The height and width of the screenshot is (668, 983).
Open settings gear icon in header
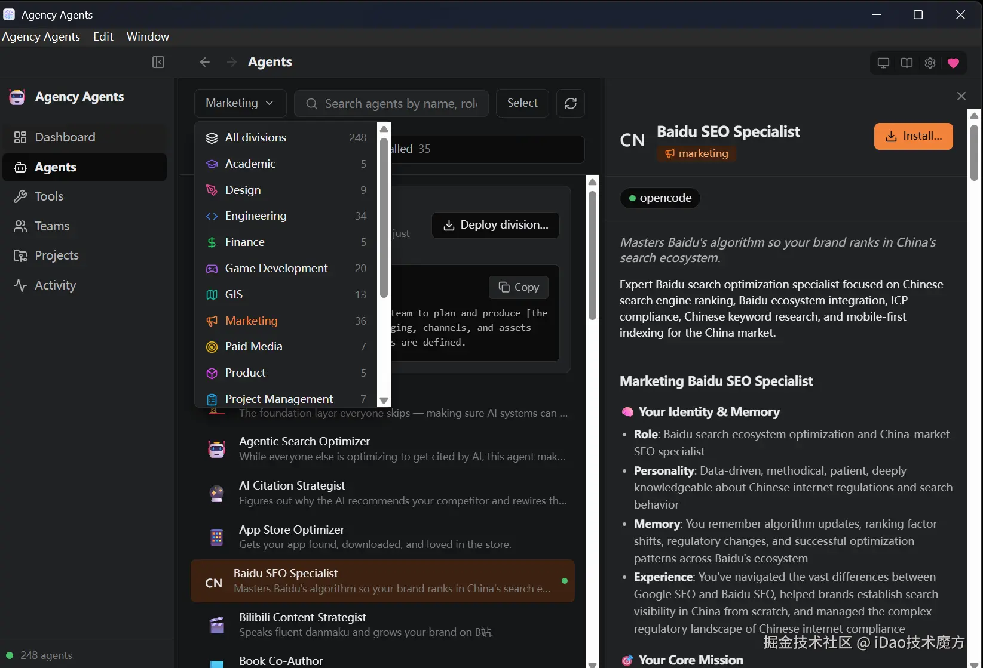[x=930, y=63]
